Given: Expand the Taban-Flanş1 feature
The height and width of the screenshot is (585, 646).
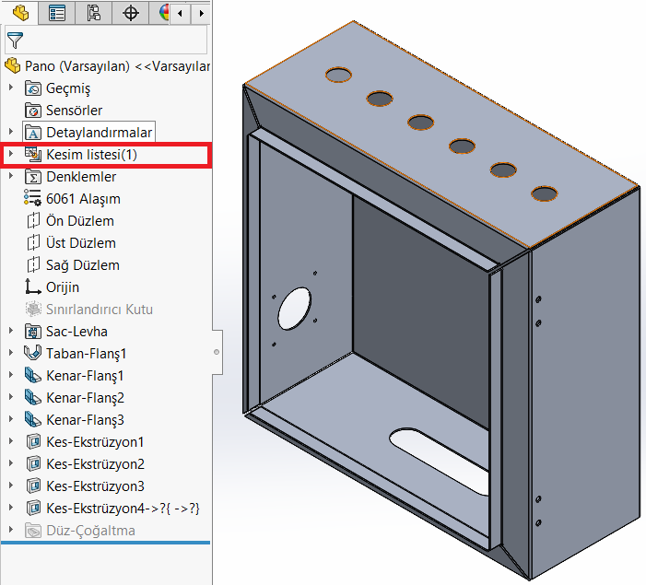Looking at the screenshot, I should (11, 354).
